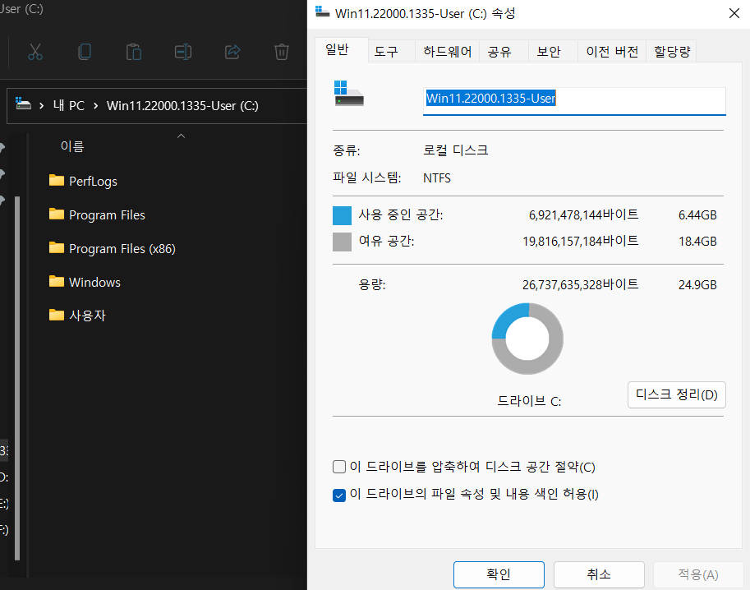750x590 pixels.
Task: Click the 종류: label
Action: pyautogui.click(x=347, y=150)
